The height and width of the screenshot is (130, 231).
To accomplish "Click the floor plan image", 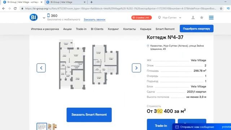I will point(89,65).
